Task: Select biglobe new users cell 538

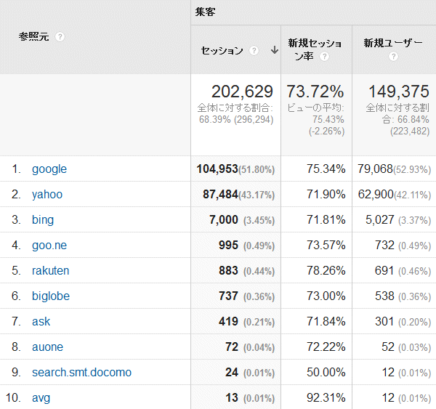Action: point(384,296)
